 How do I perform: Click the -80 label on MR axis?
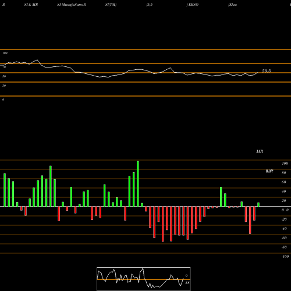point(284,247)
